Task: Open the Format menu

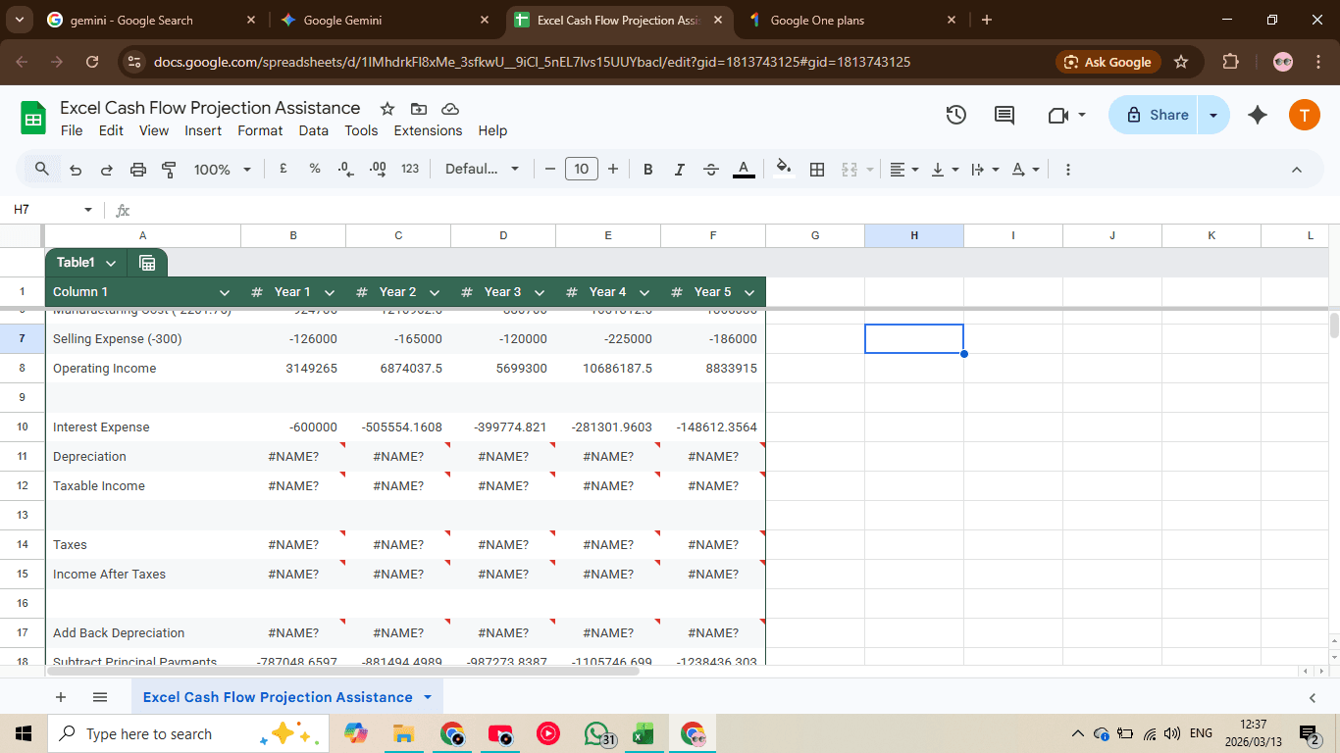Action: point(260,130)
